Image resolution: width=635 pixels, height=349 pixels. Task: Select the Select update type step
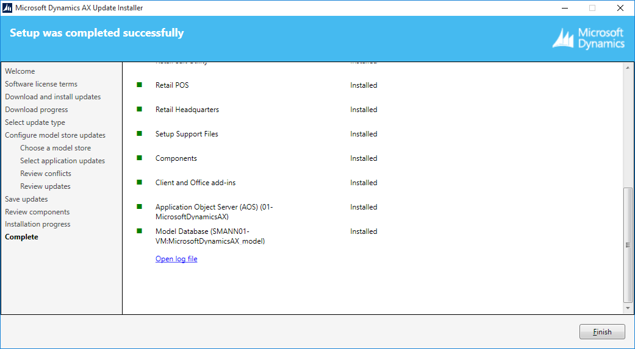35,122
